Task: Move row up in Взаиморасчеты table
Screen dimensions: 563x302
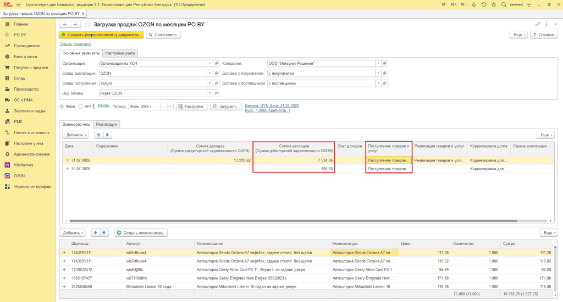Action: point(99,135)
